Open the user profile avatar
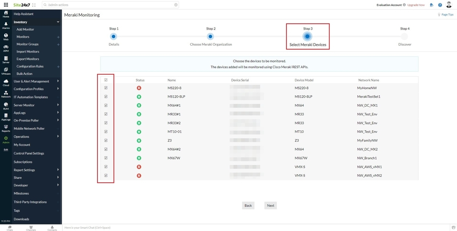The width and height of the screenshot is (457, 231). point(449,5)
